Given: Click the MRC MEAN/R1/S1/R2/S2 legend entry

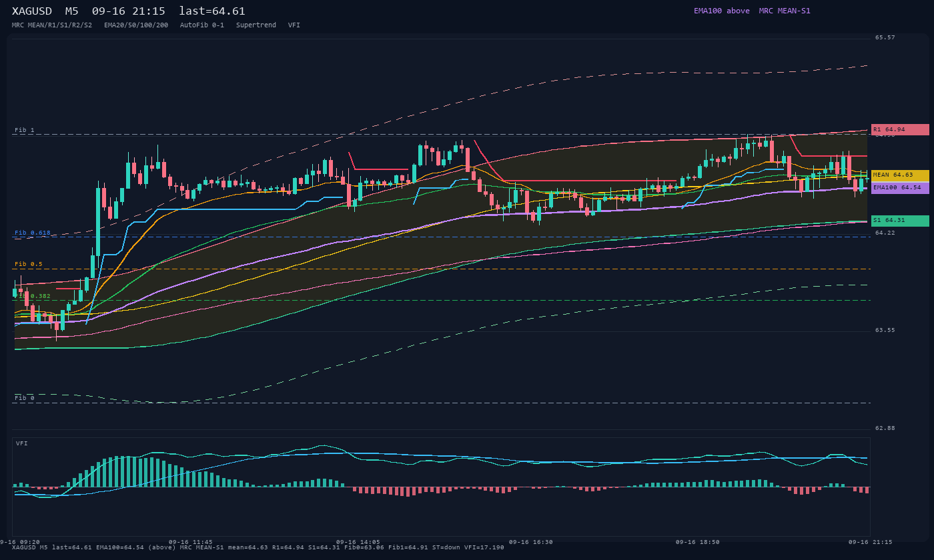Looking at the screenshot, I should tap(52, 25).
